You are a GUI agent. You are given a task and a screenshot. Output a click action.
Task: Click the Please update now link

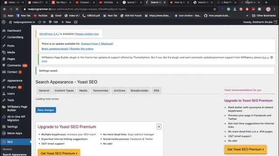tap(87, 34)
